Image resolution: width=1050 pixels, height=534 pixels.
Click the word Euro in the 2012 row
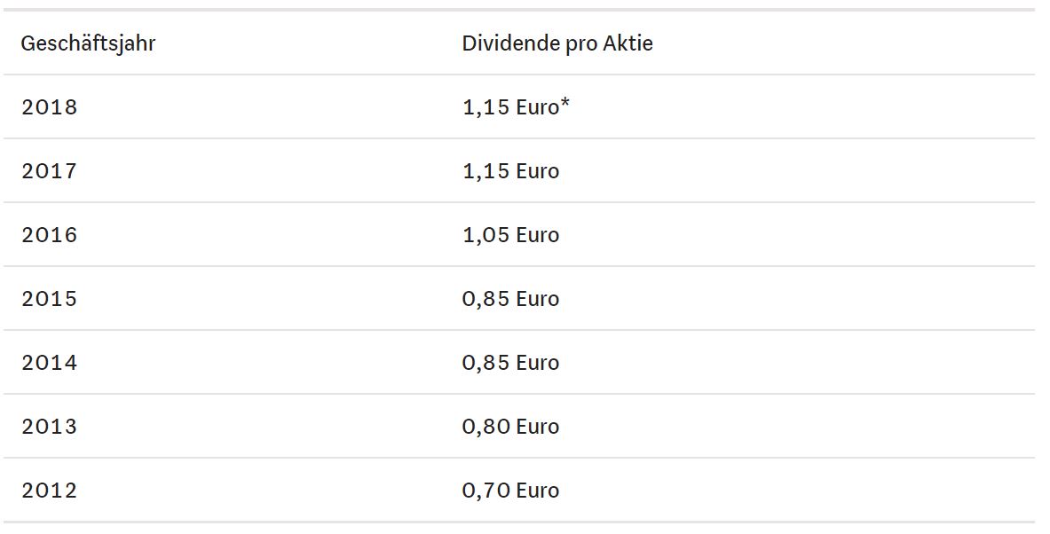pyautogui.click(x=537, y=491)
